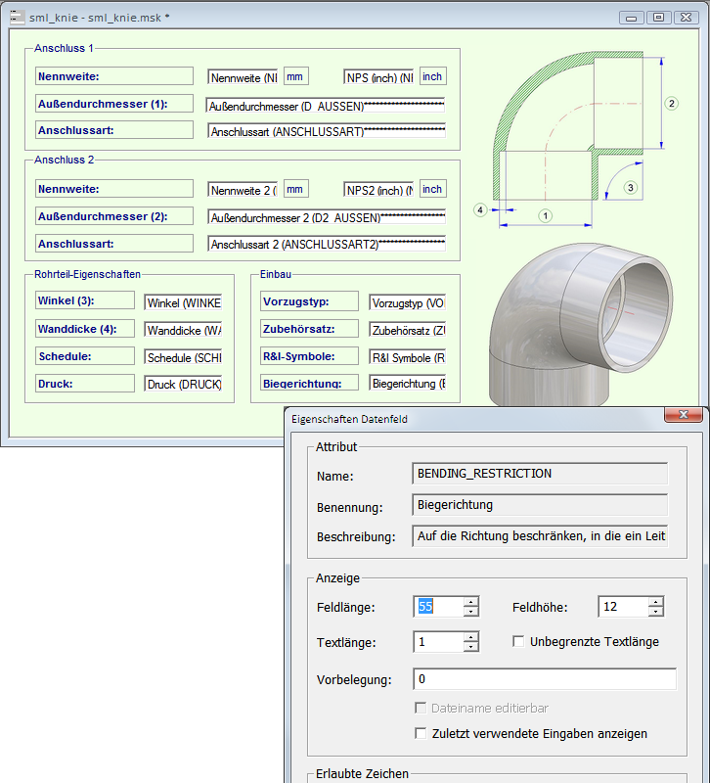Select the Winkel data field in Rohrteil-Eigenschaften
The width and height of the screenshot is (710, 783).
tap(183, 302)
